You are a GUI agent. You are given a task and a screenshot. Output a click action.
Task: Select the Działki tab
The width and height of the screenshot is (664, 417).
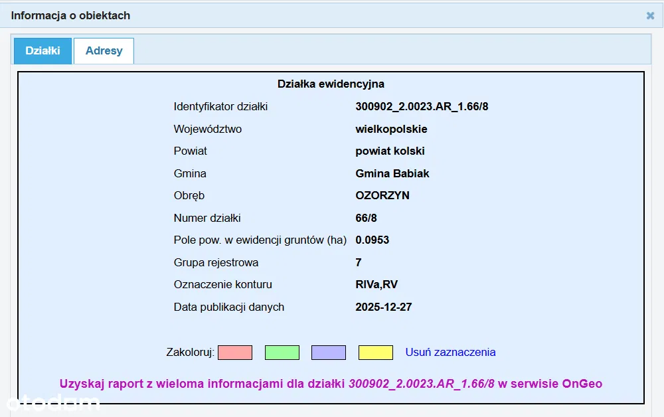pos(42,51)
